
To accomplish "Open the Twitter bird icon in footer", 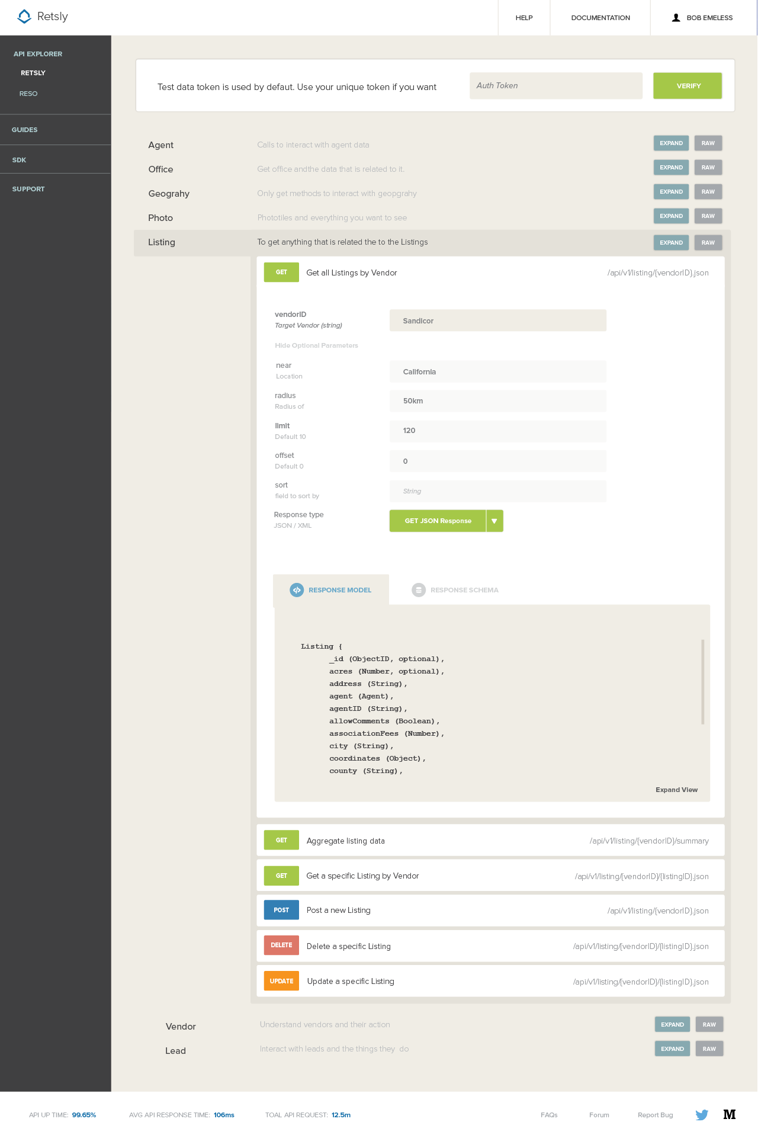I will (702, 1115).
